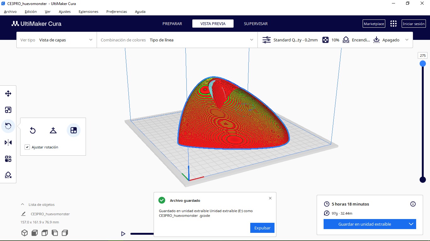This screenshot has width=430, height=241.
Task: Click the layer number 275 field
Action: pos(422,56)
